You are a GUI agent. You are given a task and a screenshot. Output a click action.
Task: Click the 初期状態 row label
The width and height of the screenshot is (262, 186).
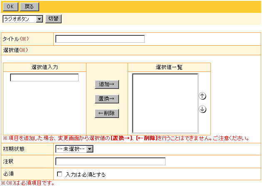coord(11,149)
